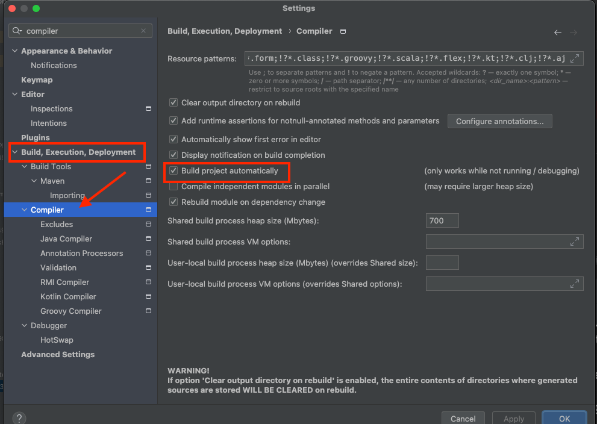This screenshot has height=424, width=597.
Task: Enable Compile independent modules in parallel
Action: pyautogui.click(x=173, y=187)
